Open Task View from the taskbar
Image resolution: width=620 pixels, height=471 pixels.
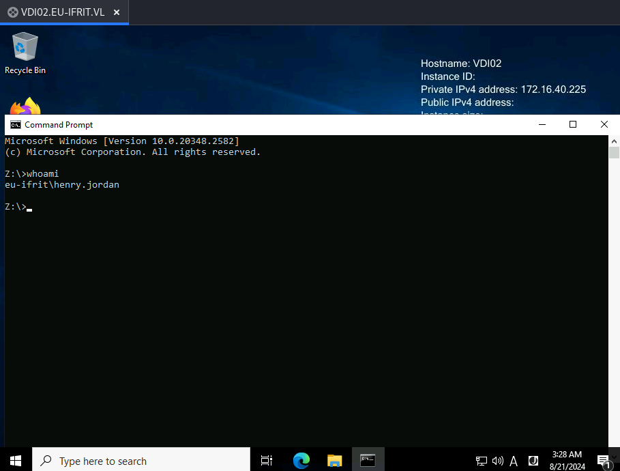(x=267, y=461)
